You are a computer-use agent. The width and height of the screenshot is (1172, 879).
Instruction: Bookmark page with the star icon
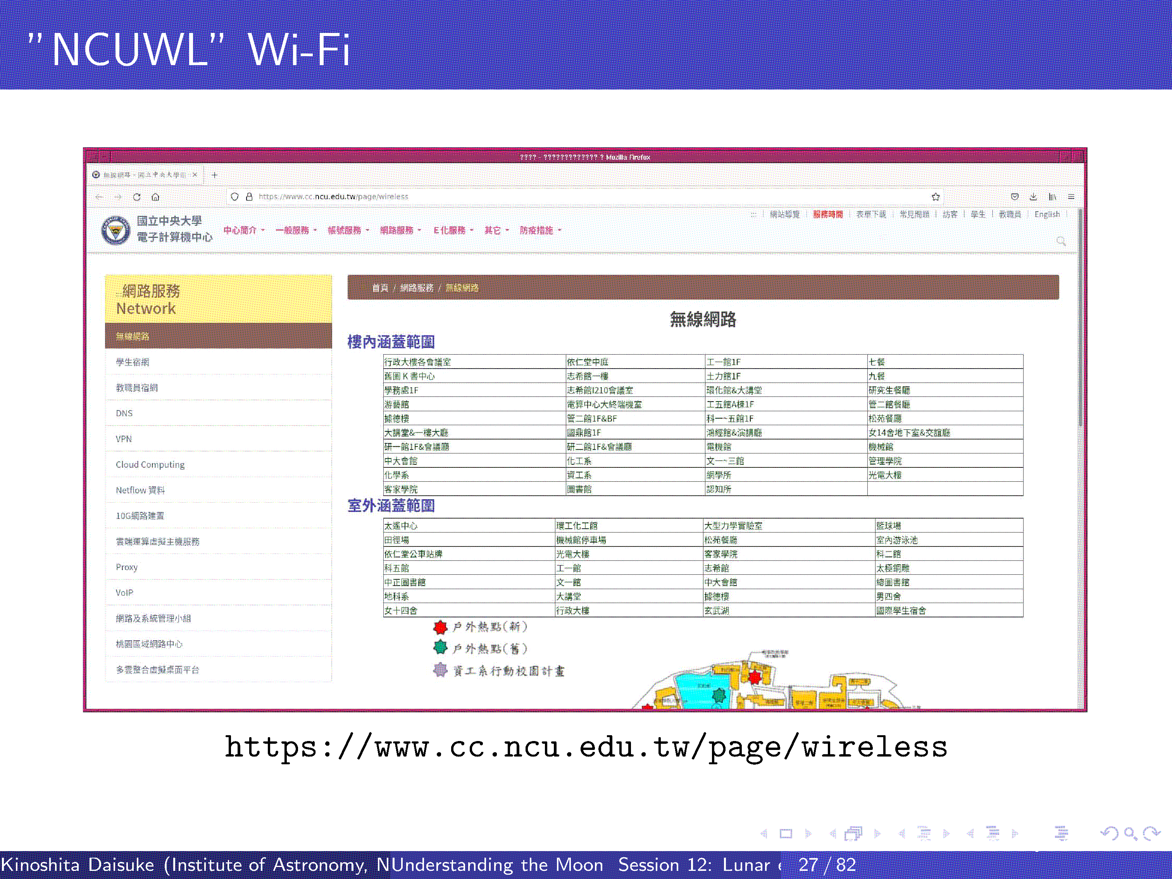click(x=935, y=196)
